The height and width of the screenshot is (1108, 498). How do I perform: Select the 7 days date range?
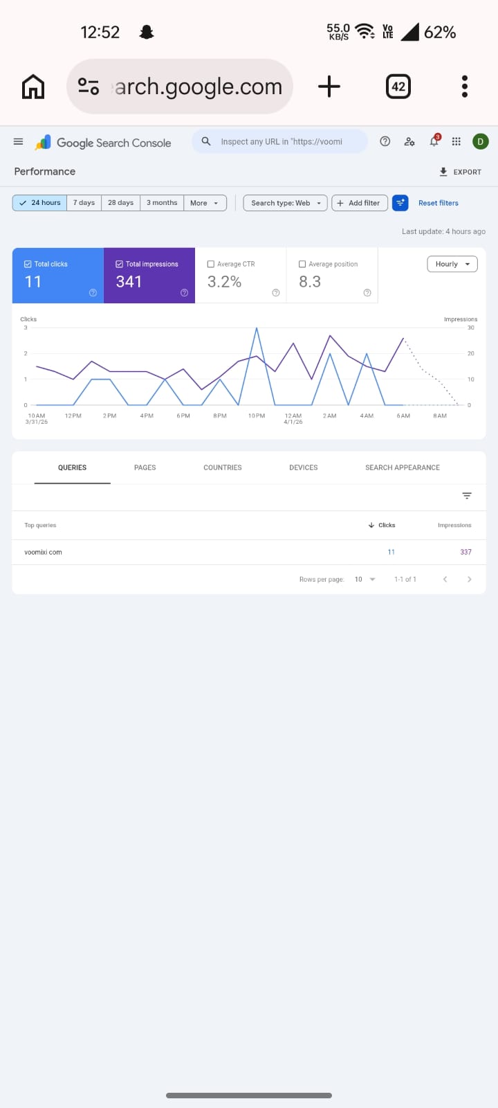pyautogui.click(x=84, y=203)
